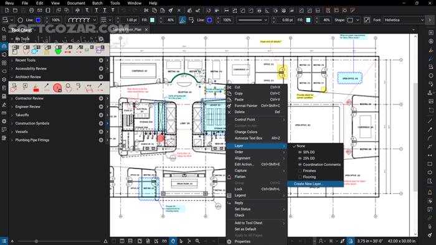Screen dimensions: 436x245
Task: Click the Split View horizontal icon in status bar
Action: pyautogui.click(x=130, y=241)
